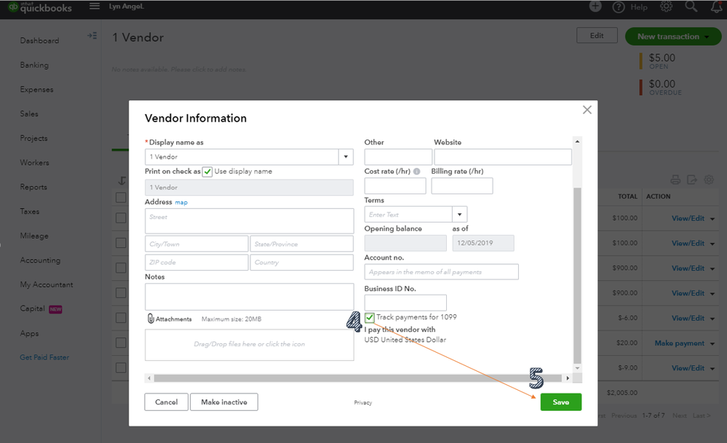This screenshot has height=443, width=727.
Task: Click the Attachments paperclip icon
Action: click(150, 319)
